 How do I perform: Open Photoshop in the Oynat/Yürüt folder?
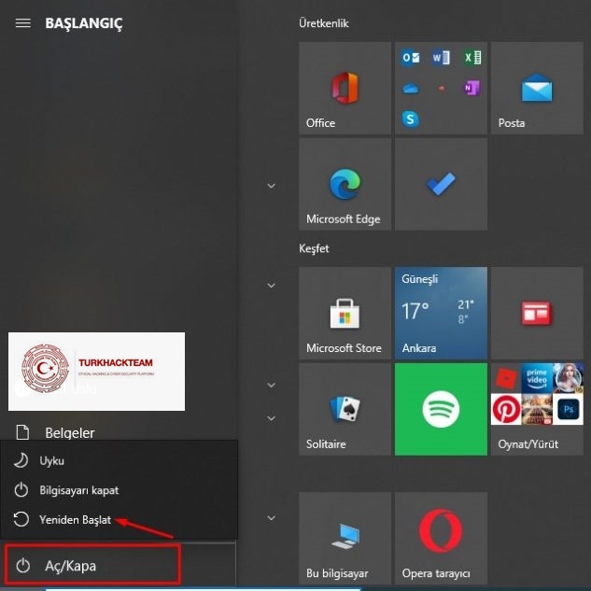[x=568, y=409]
